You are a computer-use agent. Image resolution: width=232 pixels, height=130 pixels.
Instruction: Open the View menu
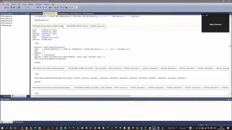tap(19, 4)
